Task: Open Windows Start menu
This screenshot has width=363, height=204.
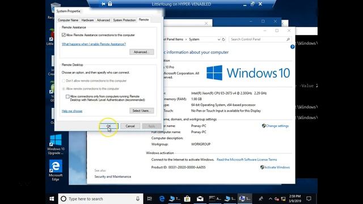Action: coord(52,199)
